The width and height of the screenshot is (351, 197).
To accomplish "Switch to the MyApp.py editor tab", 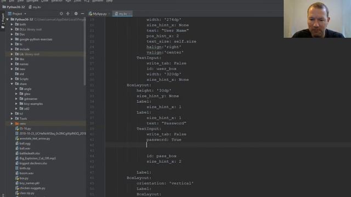I will tap(98, 14).
